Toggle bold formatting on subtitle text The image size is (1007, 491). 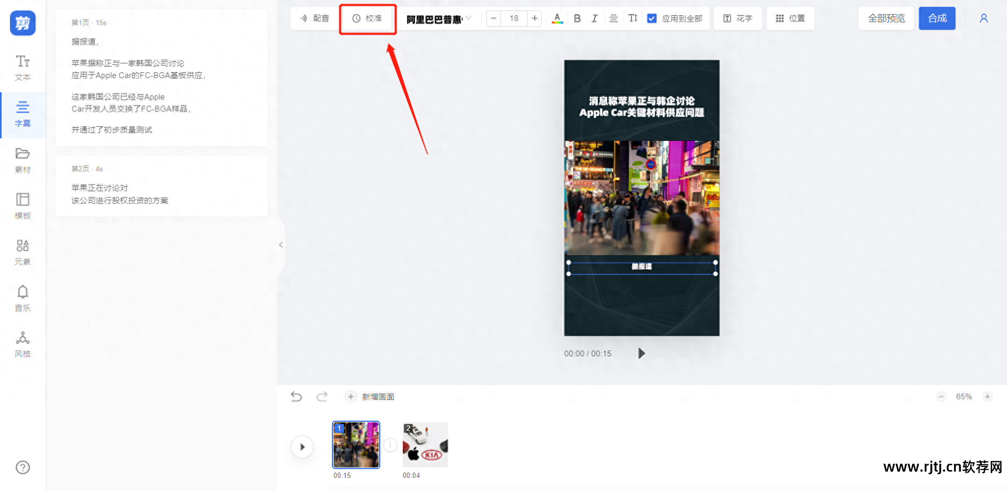(577, 18)
